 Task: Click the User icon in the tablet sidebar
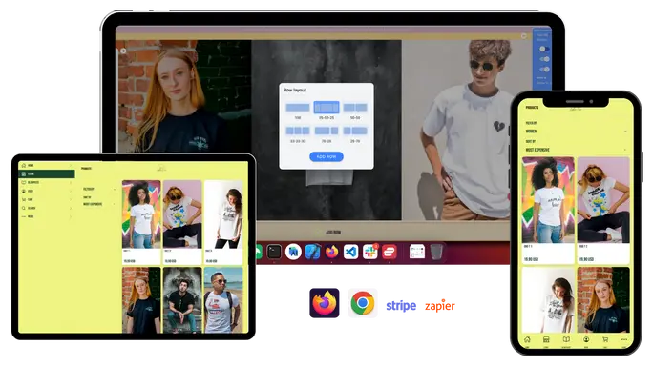pyautogui.click(x=24, y=191)
